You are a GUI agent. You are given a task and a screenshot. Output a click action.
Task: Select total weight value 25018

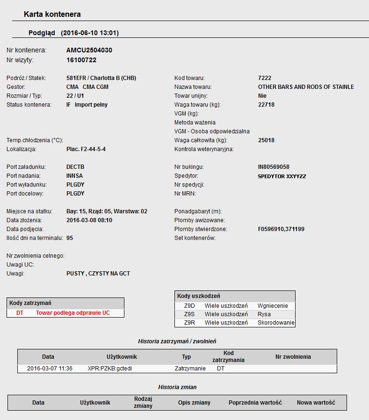point(266,140)
